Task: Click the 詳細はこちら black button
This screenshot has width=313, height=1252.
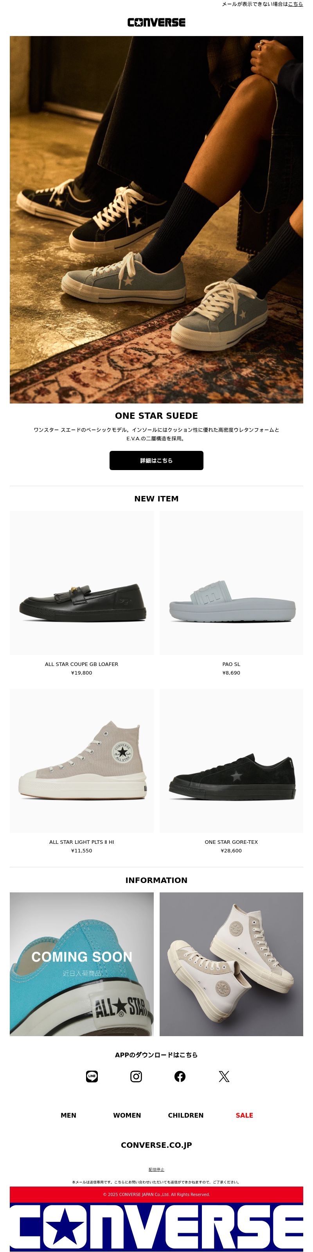Action: coord(156,460)
